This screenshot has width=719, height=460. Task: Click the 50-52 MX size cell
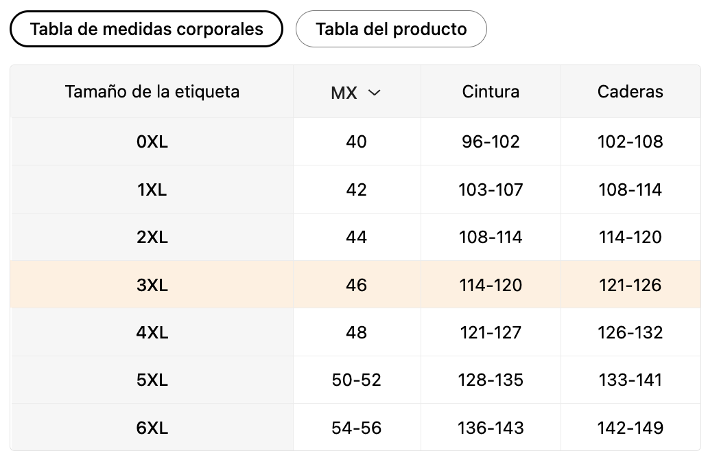(x=357, y=380)
